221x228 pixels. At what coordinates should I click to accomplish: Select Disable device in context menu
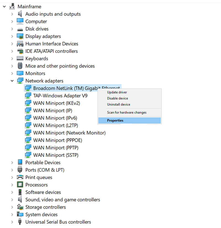118,98
